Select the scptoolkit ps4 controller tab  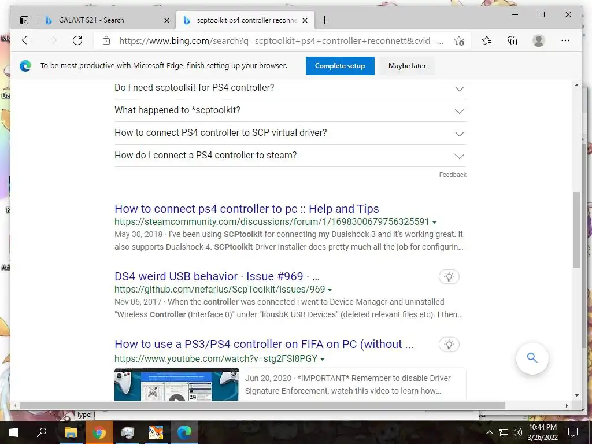point(245,20)
